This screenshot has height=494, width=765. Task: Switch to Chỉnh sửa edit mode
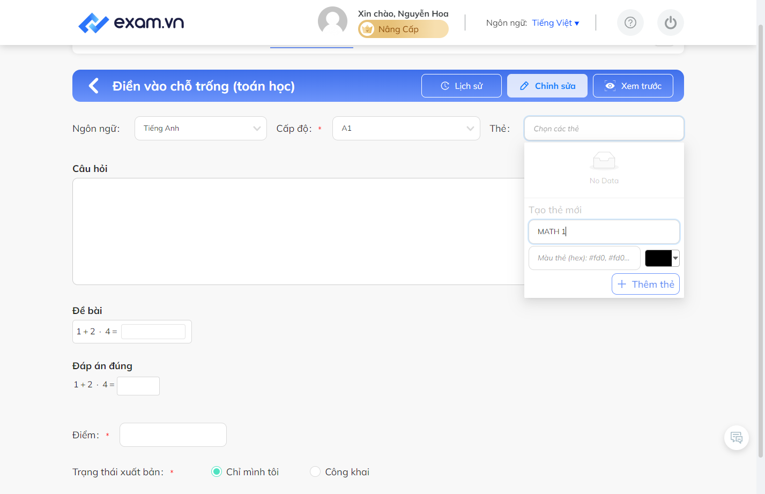(547, 86)
